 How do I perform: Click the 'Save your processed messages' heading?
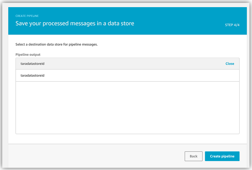[75, 23]
